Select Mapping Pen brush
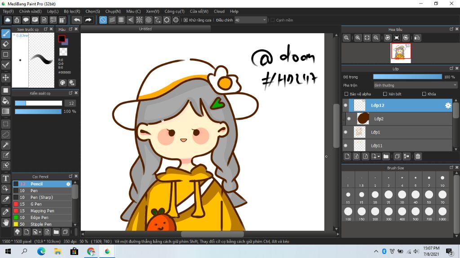Viewport: 460px width, 258px height. pyautogui.click(x=42, y=211)
